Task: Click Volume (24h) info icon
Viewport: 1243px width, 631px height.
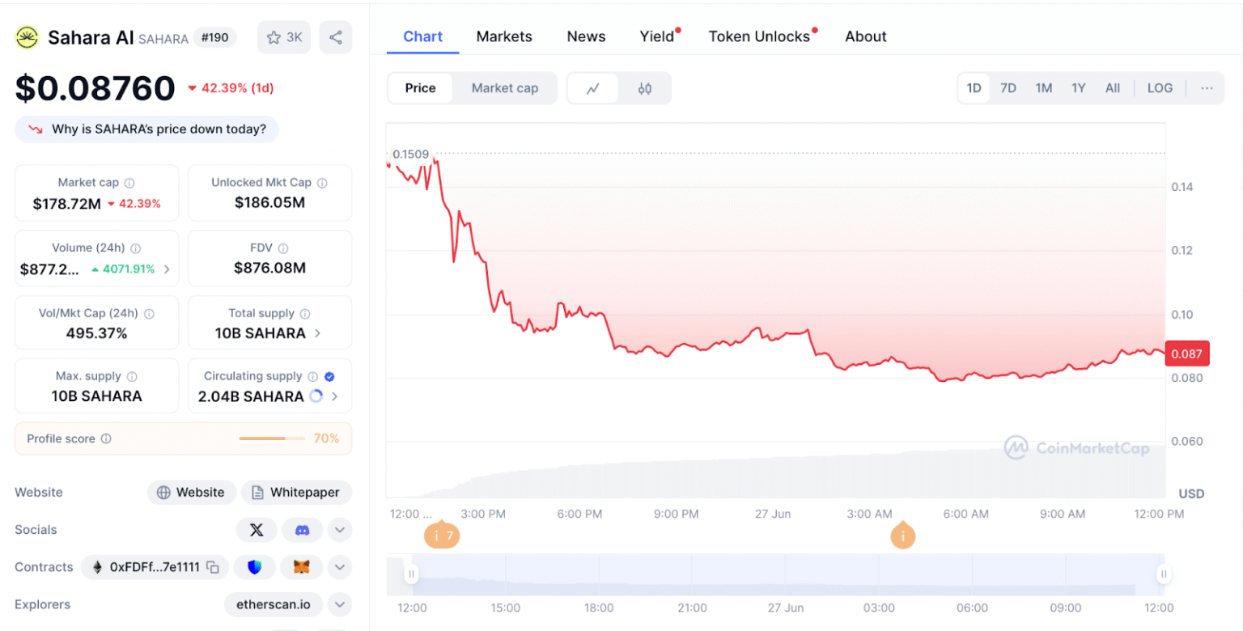Action: pos(136,248)
